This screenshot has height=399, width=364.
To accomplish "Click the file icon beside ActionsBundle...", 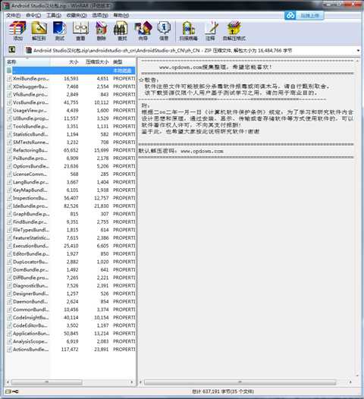I will pos(9,350).
